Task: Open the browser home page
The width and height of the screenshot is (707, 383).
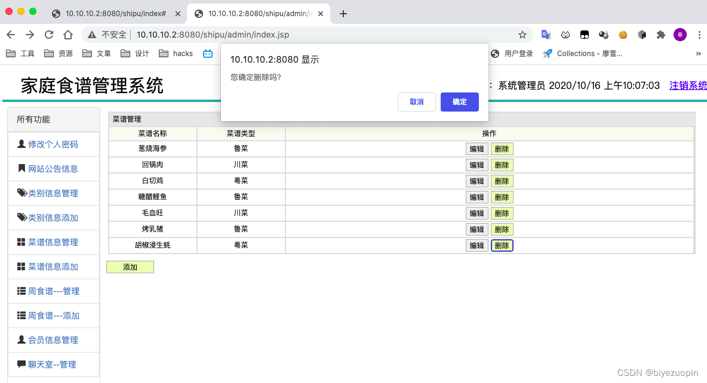Action: click(67, 35)
